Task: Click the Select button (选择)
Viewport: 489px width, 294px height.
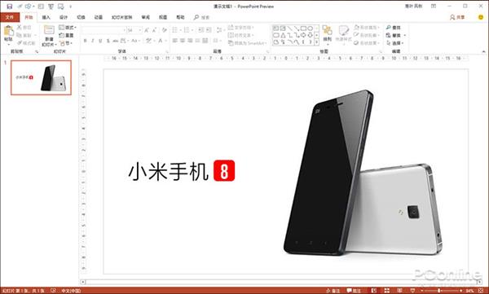Action: tap(394, 43)
